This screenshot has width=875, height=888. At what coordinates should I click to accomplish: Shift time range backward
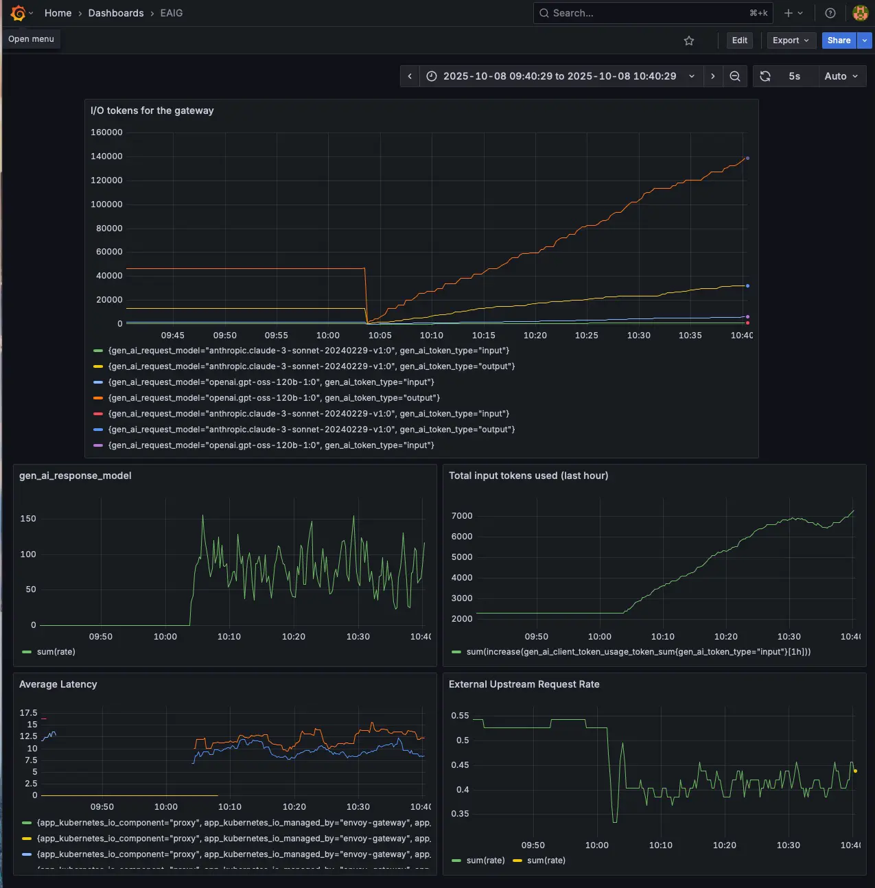(x=410, y=76)
